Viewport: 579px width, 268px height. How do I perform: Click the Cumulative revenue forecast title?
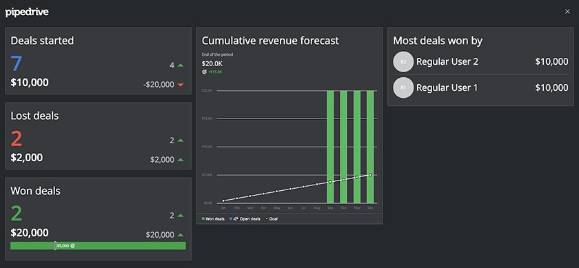[270, 41]
